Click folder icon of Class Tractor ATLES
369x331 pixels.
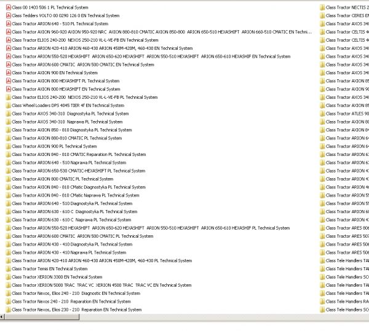[322, 114]
